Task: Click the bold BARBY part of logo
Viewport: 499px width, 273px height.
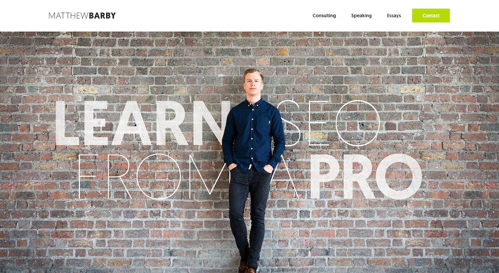Action: [x=102, y=15]
